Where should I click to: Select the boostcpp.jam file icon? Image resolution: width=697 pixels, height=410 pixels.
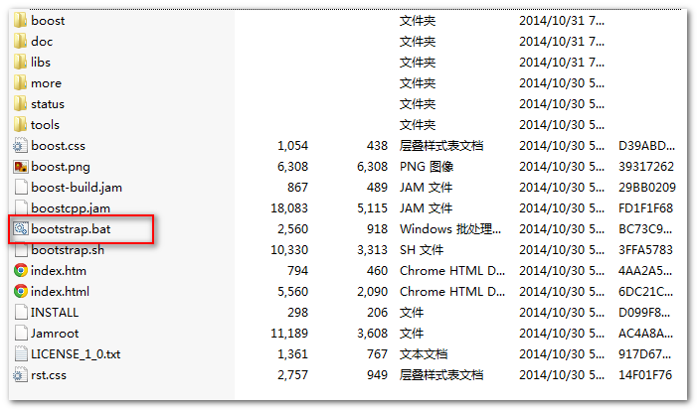(x=21, y=207)
